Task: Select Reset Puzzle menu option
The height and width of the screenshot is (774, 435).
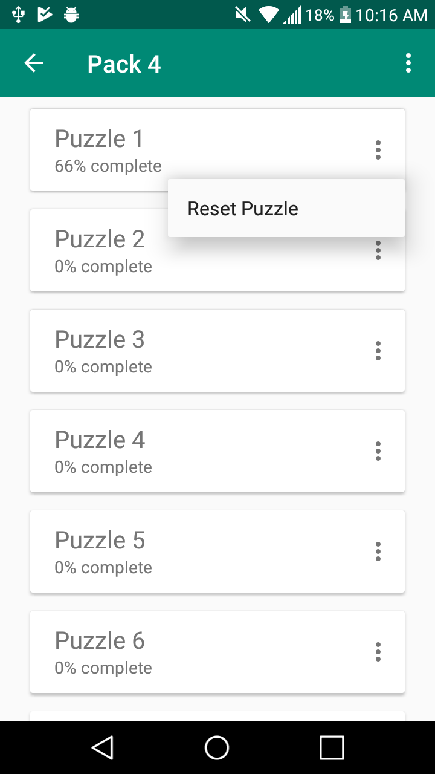Action: click(286, 208)
